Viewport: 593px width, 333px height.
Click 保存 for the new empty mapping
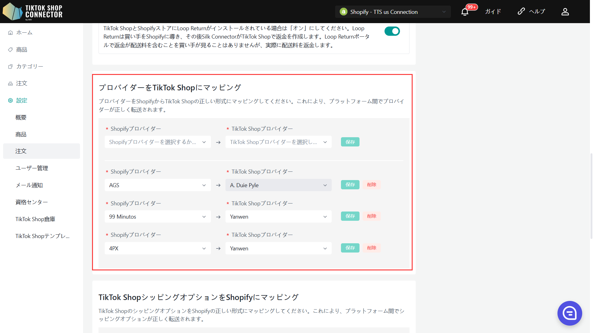[350, 142]
